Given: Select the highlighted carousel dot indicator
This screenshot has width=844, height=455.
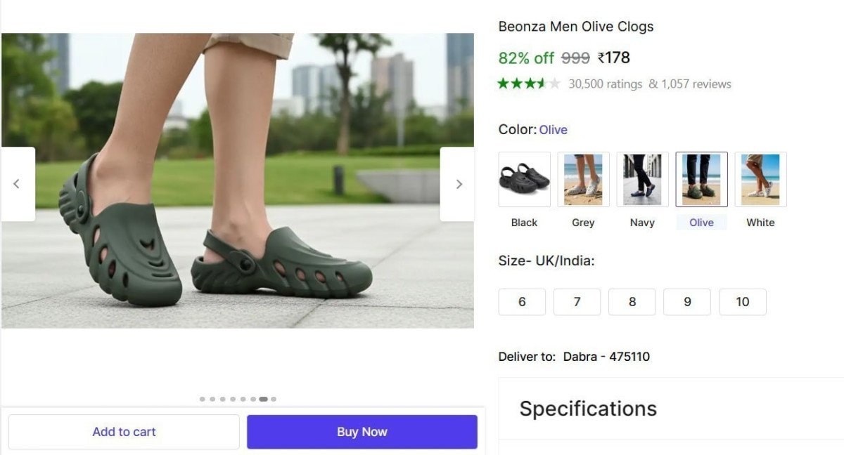Looking at the screenshot, I should (x=263, y=398).
